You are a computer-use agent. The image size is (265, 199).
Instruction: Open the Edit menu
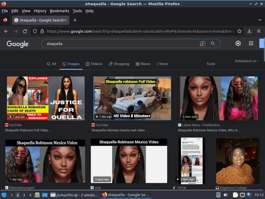(15, 11)
